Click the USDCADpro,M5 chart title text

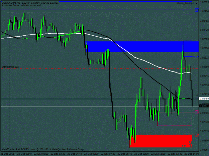click(11, 3)
